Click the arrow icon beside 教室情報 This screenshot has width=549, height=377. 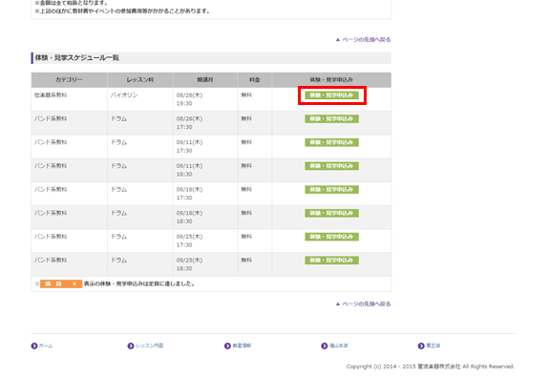click(x=227, y=346)
